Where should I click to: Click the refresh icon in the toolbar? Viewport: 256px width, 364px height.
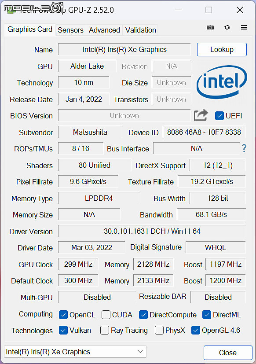click(227, 27)
